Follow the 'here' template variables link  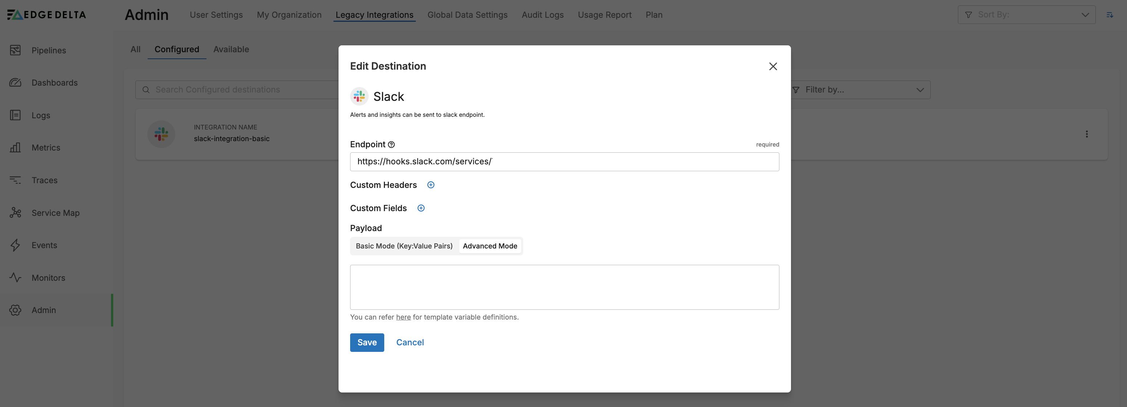pos(403,317)
